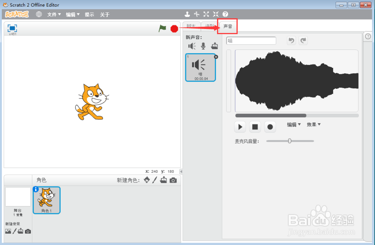
Task: Open the 效果 dropdown
Action: [313, 124]
